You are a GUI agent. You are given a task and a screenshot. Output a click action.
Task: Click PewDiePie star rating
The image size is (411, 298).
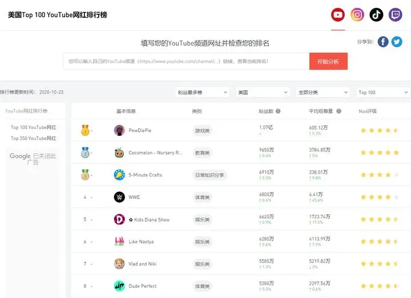pyautogui.click(x=380, y=130)
